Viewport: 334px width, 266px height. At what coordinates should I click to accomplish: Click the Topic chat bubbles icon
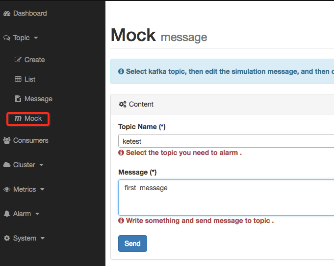(7, 38)
